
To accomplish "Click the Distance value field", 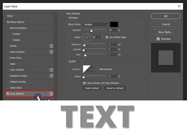I will pyautogui.click(x=113, y=45).
